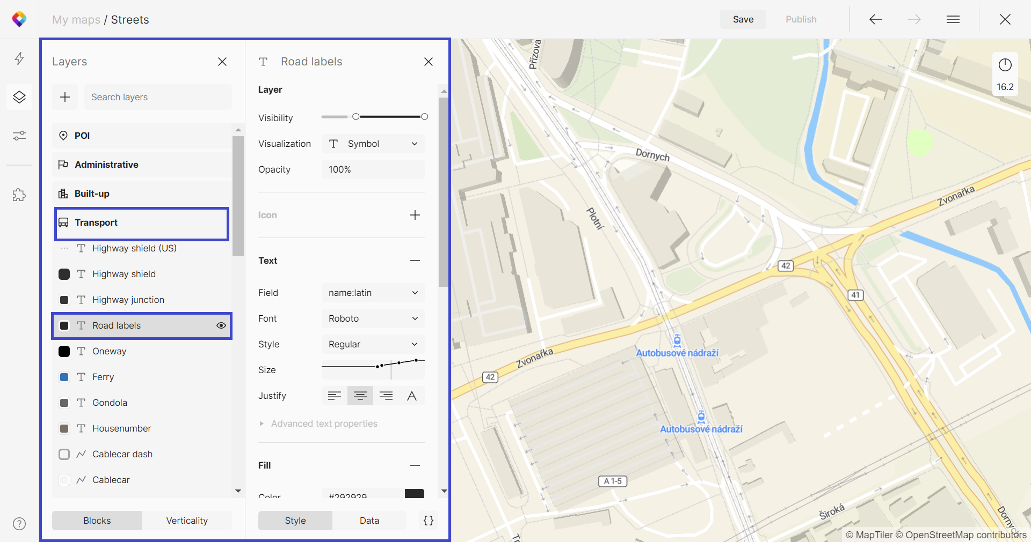Open the settings sliders icon in sidebar

19,136
